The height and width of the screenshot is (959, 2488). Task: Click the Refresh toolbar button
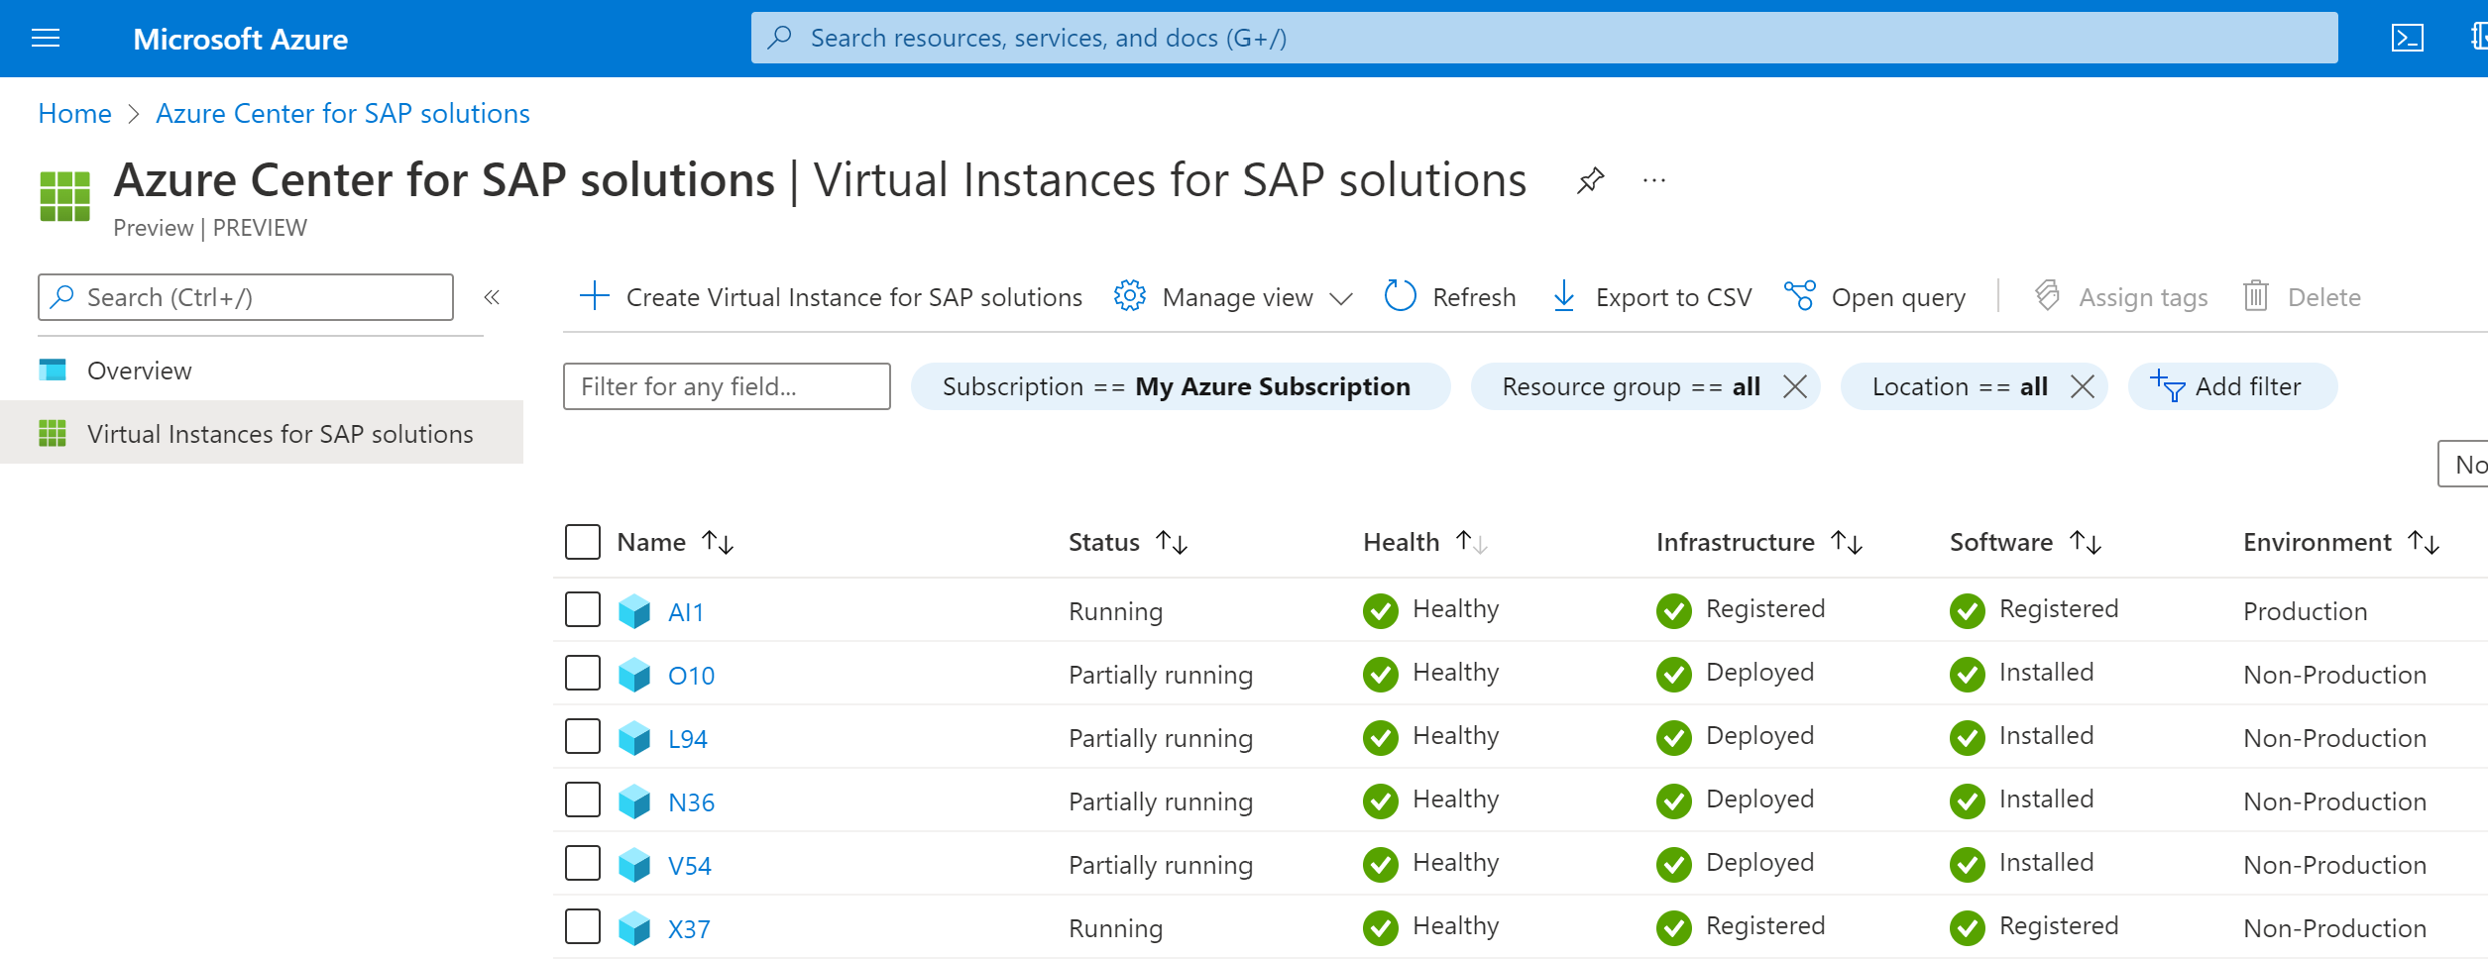[x=1450, y=297]
